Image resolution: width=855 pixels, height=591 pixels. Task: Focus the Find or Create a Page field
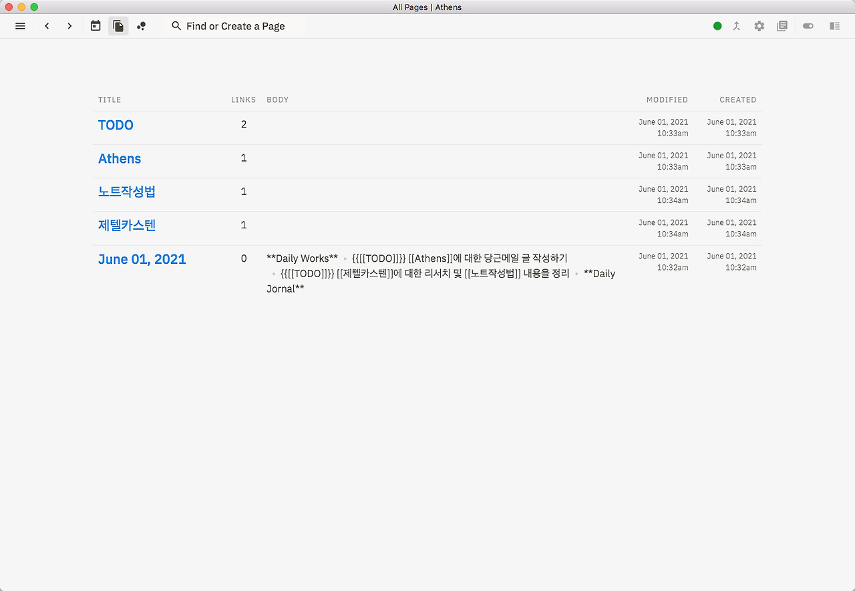pyautogui.click(x=236, y=26)
